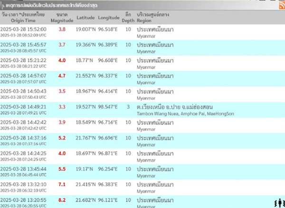Click the warning icon beside the panel title
The width and height of the screenshot is (285, 208).
click(x=4, y=5)
